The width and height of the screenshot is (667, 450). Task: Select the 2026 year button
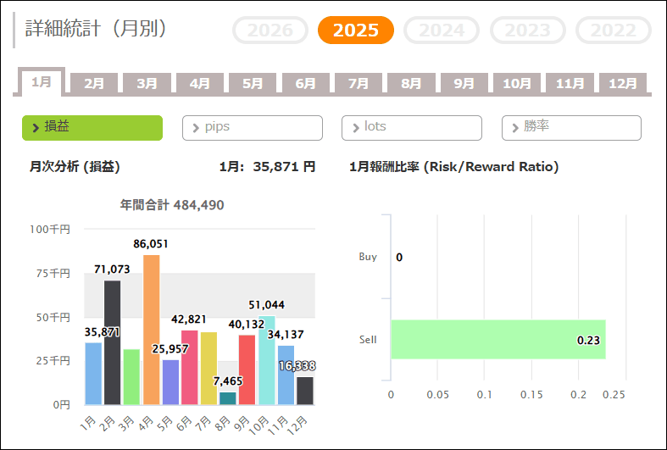point(270,31)
